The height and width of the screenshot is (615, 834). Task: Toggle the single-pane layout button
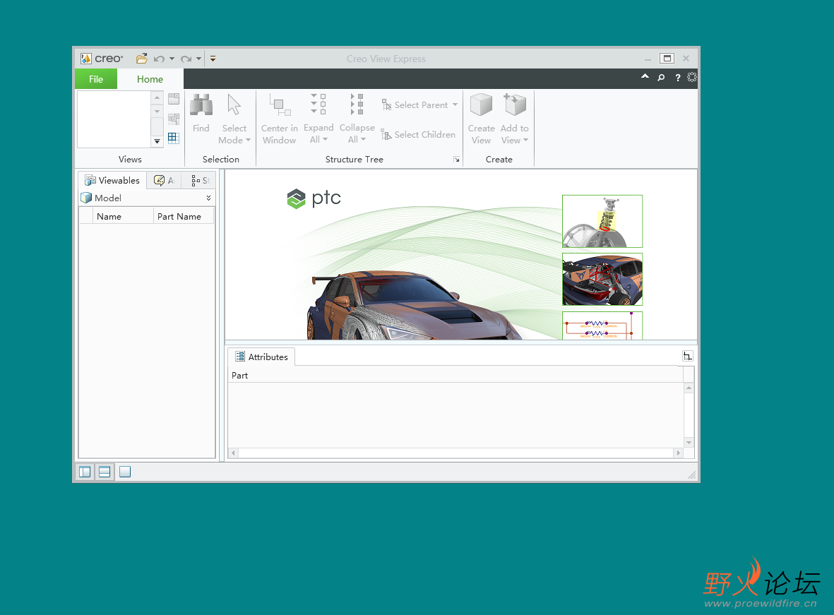pyautogui.click(x=125, y=472)
